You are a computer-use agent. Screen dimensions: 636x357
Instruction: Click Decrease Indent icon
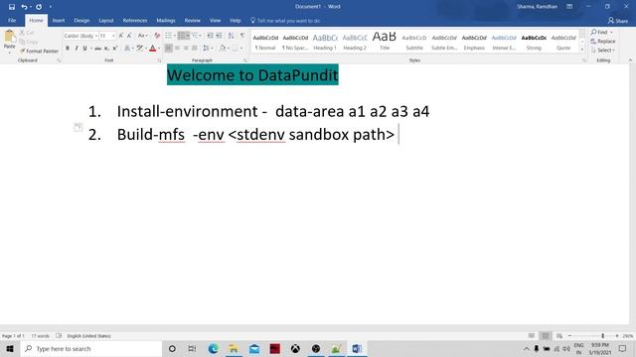[210, 36]
